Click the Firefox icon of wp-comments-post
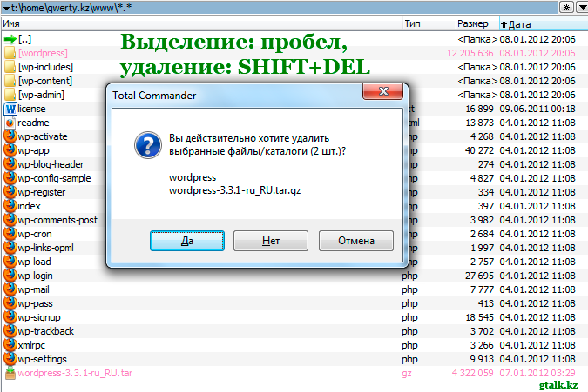The height and width of the screenshot is (392, 588). pyautogui.click(x=10, y=220)
